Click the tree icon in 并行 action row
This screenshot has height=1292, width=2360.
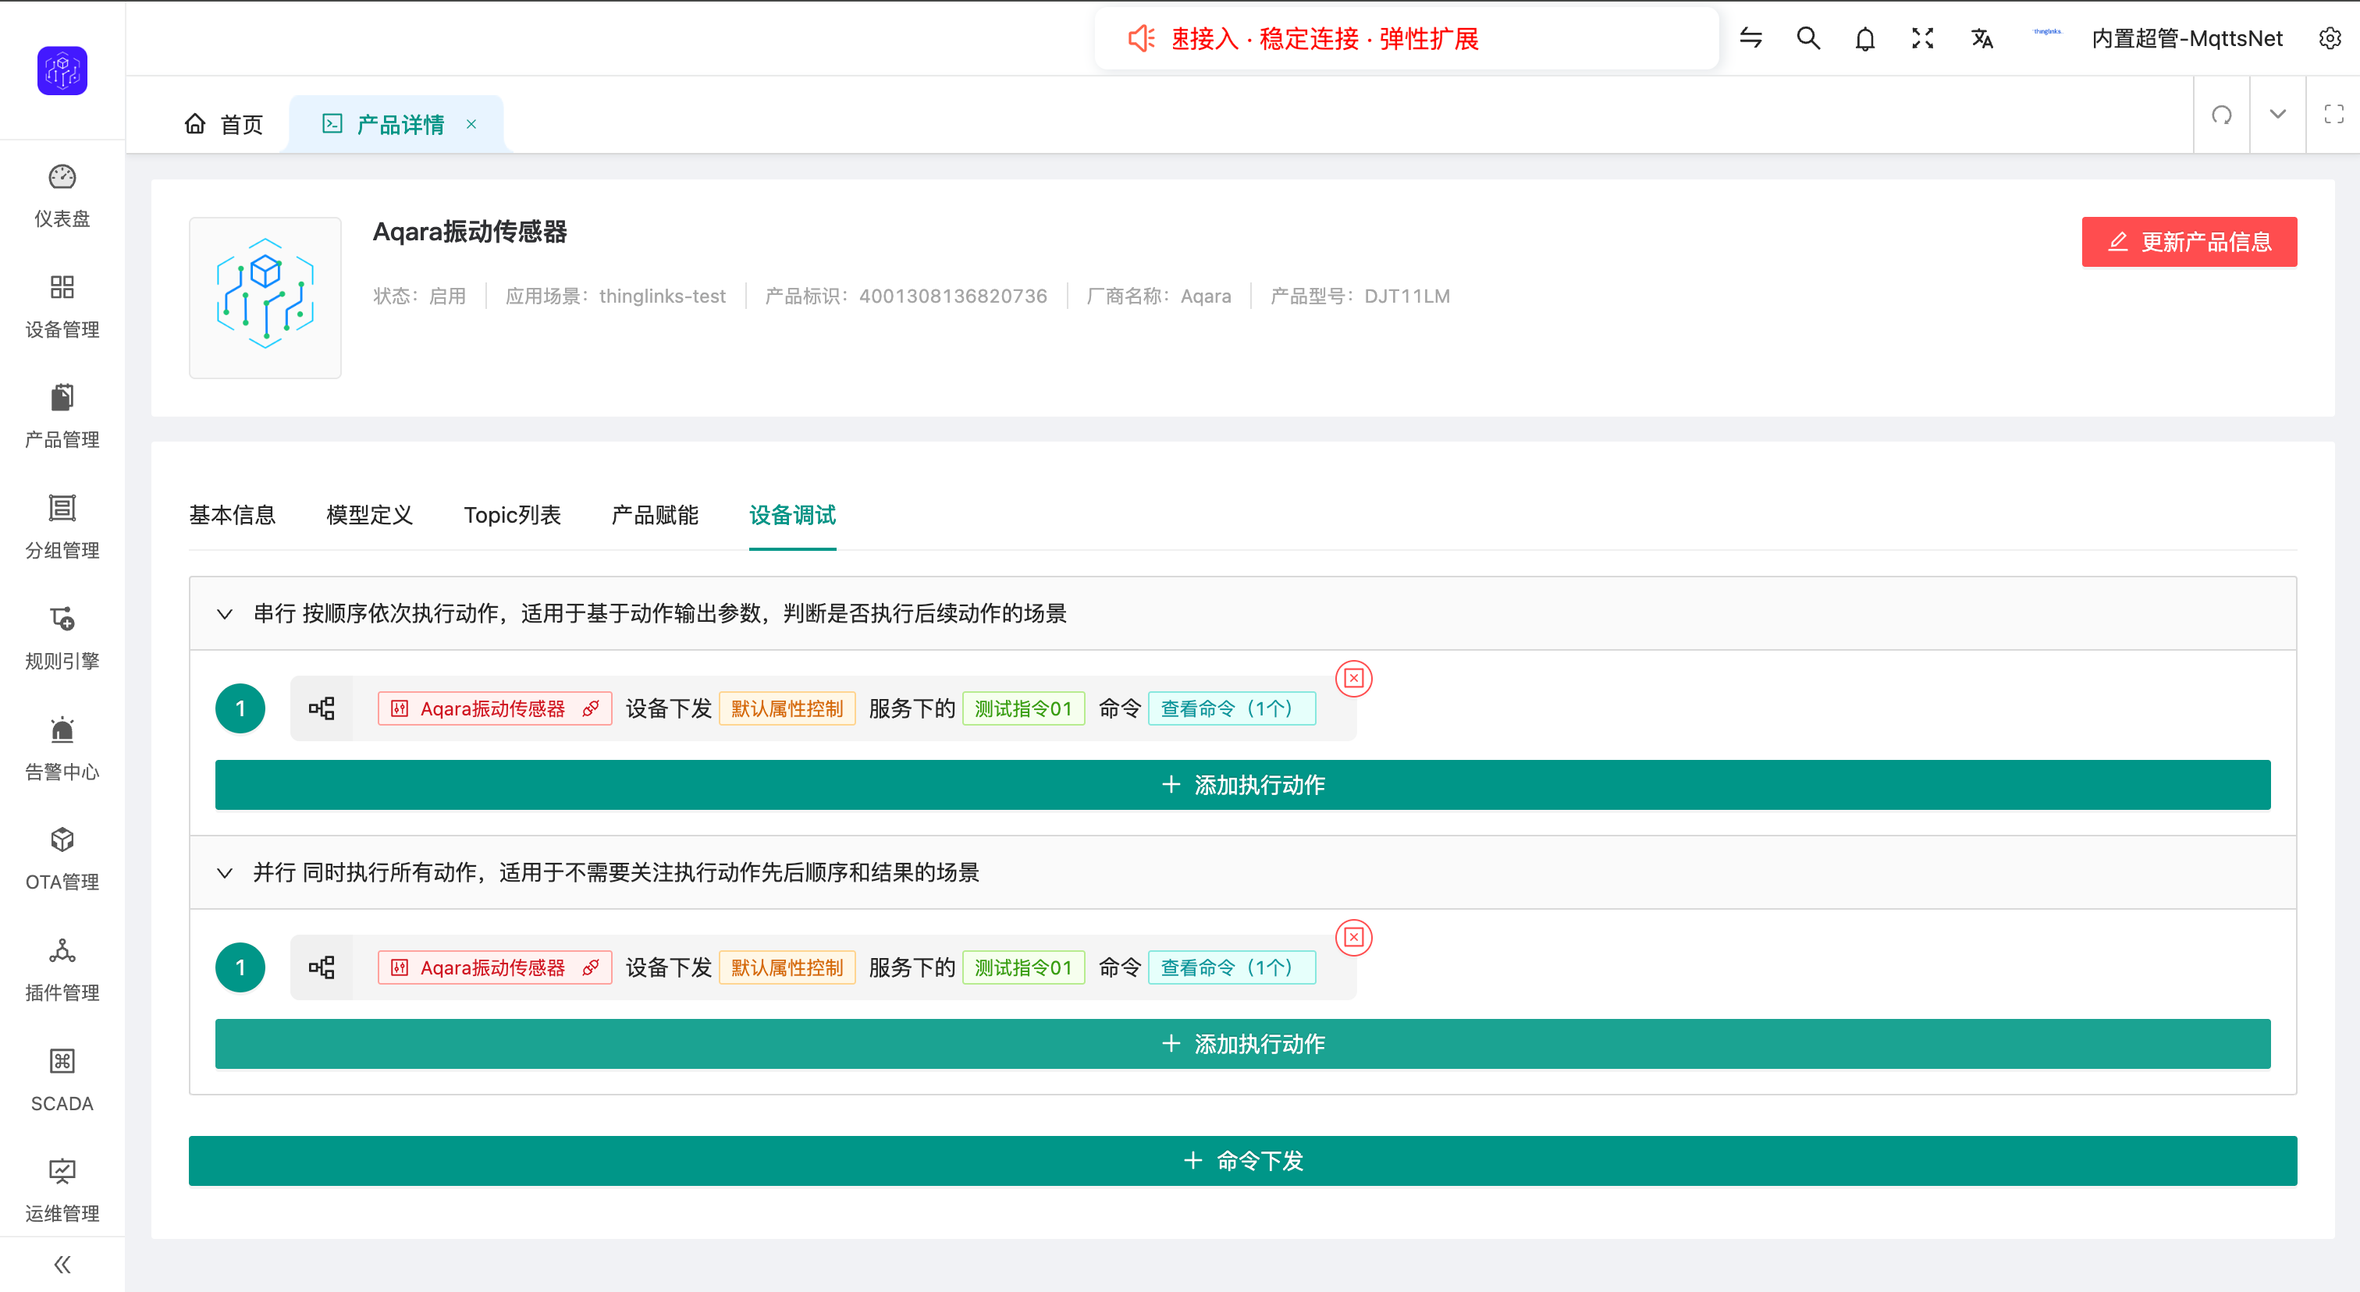click(x=322, y=967)
